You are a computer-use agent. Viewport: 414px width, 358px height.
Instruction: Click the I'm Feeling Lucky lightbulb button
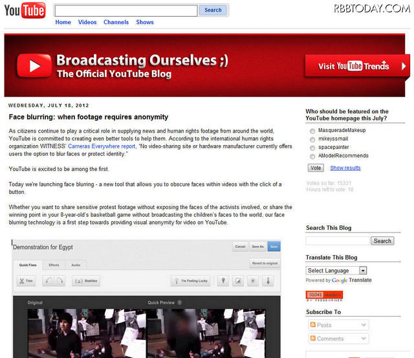(x=191, y=281)
